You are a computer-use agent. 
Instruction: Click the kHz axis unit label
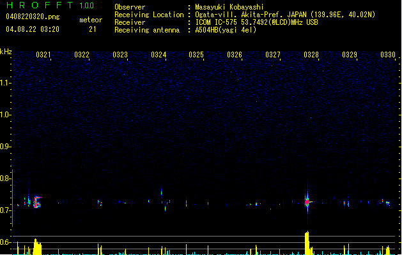coord(6,52)
